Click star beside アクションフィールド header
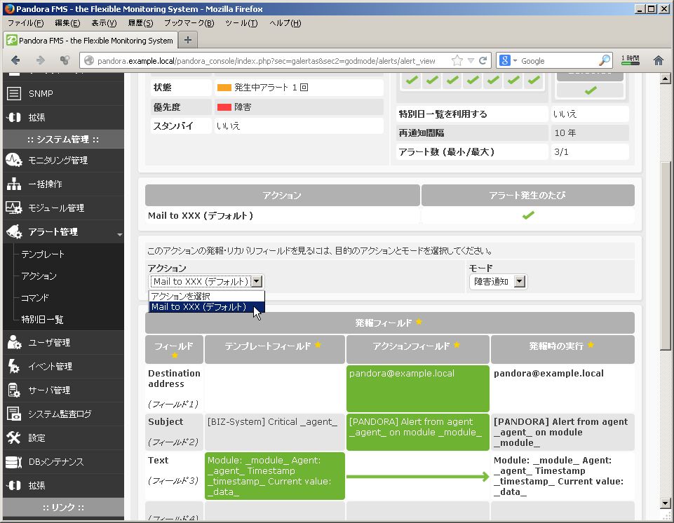Screen dimensions: 674x523 (x=457, y=345)
